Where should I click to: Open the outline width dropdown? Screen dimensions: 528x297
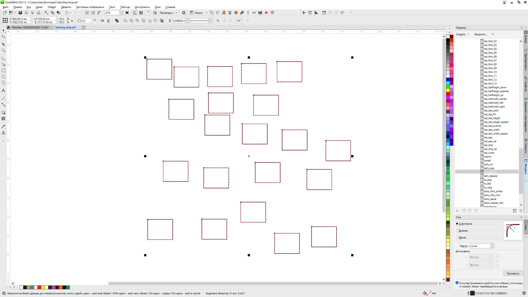tap(188, 21)
